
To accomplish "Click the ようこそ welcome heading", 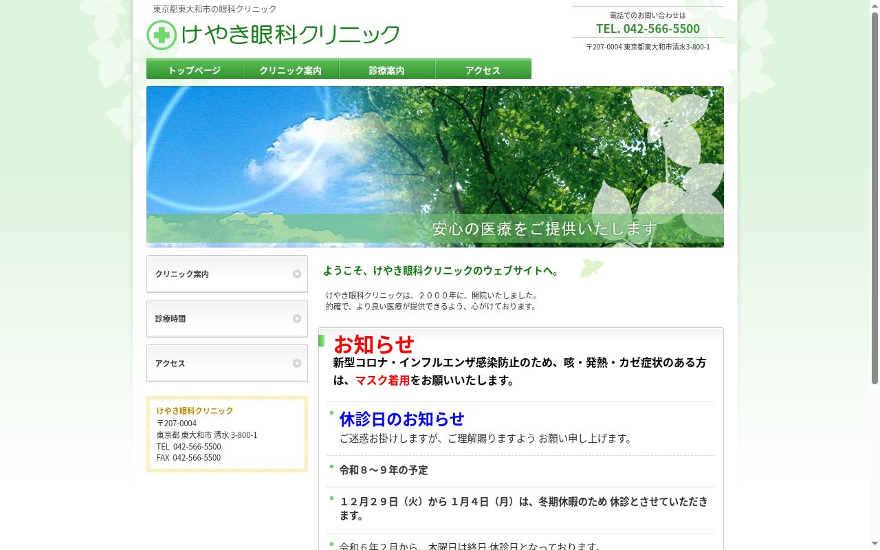I will [443, 271].
